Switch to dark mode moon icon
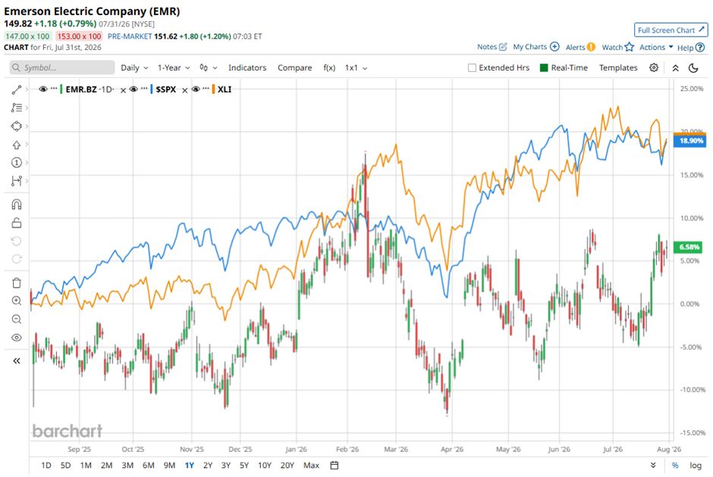This screenshot has height=477, width=713. coord(693,67)
